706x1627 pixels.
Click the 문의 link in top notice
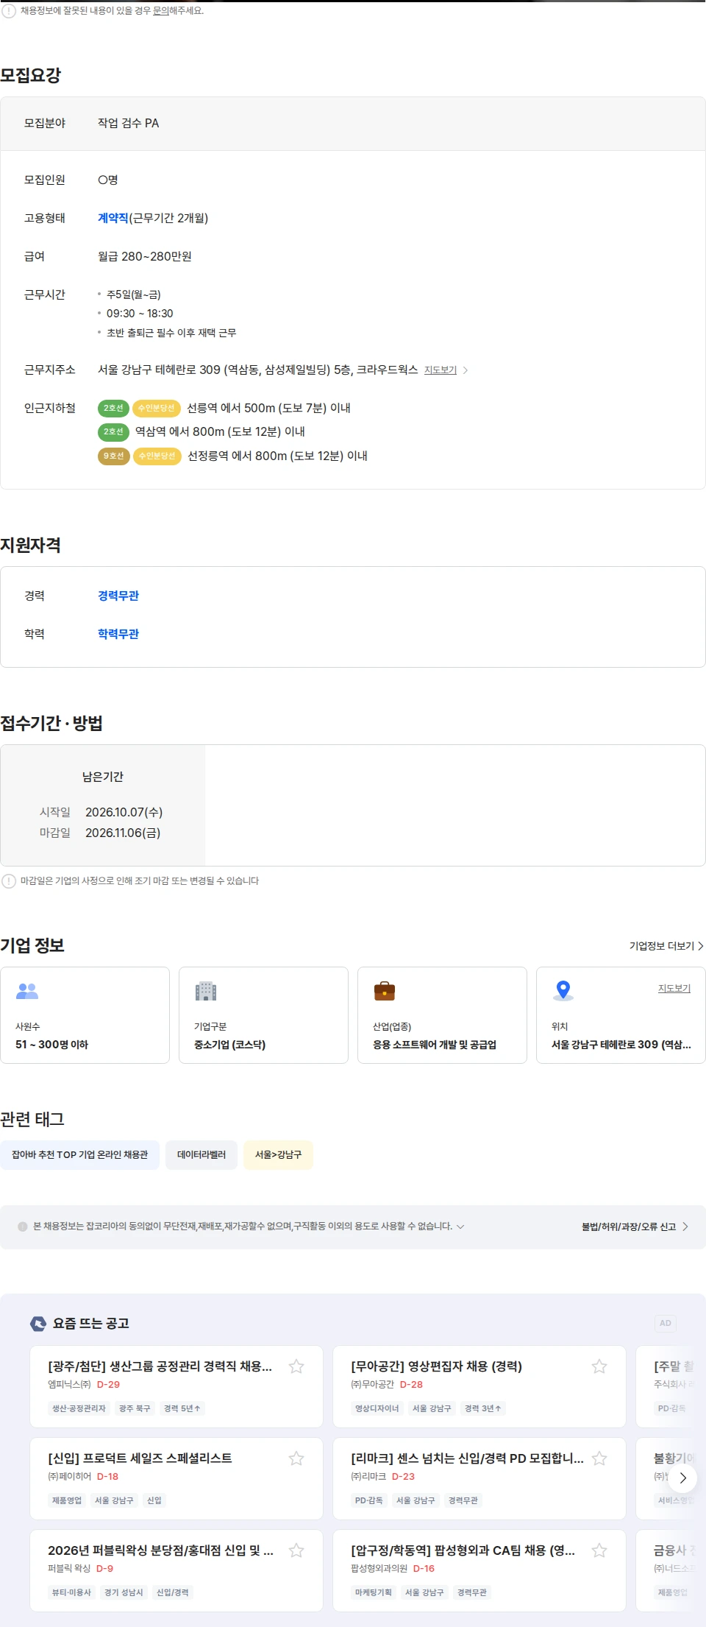click(160, 11)
